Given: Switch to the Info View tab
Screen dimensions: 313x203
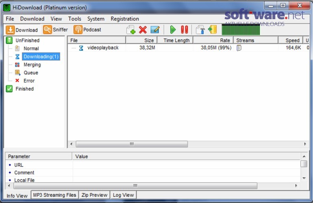Looking at the screenshot, I should click(x=17, y=196).
